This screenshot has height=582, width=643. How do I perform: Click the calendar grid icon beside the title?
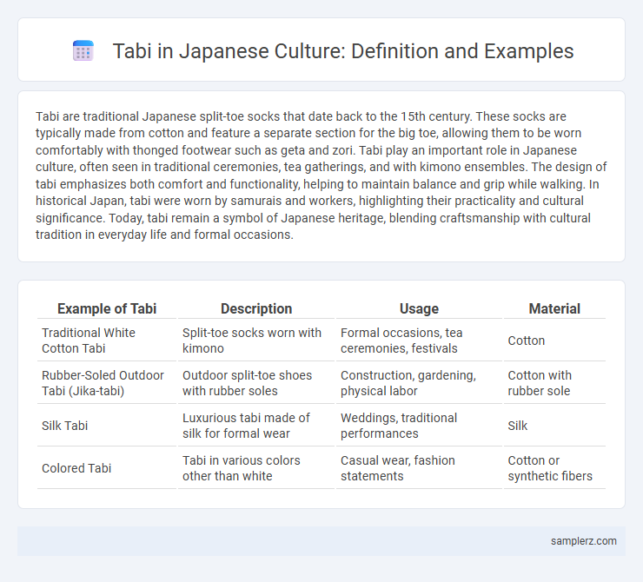(83, 51)
